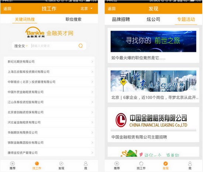Open the 北京追寻你的梦想 city banner
Image resolution: width=203 pixels, height=172 pixels.
pos(154,81)
